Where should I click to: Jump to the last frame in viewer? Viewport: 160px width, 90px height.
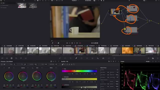[77, 43]
